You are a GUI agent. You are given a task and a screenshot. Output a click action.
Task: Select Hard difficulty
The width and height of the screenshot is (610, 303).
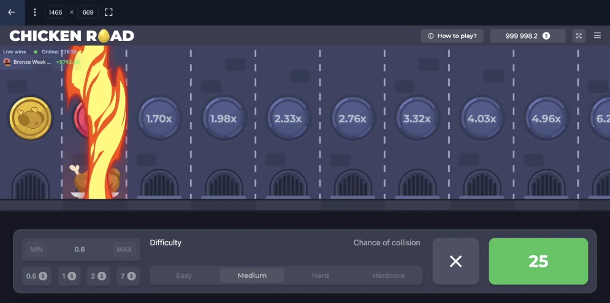pyautogui.click(x=320, y=275)
